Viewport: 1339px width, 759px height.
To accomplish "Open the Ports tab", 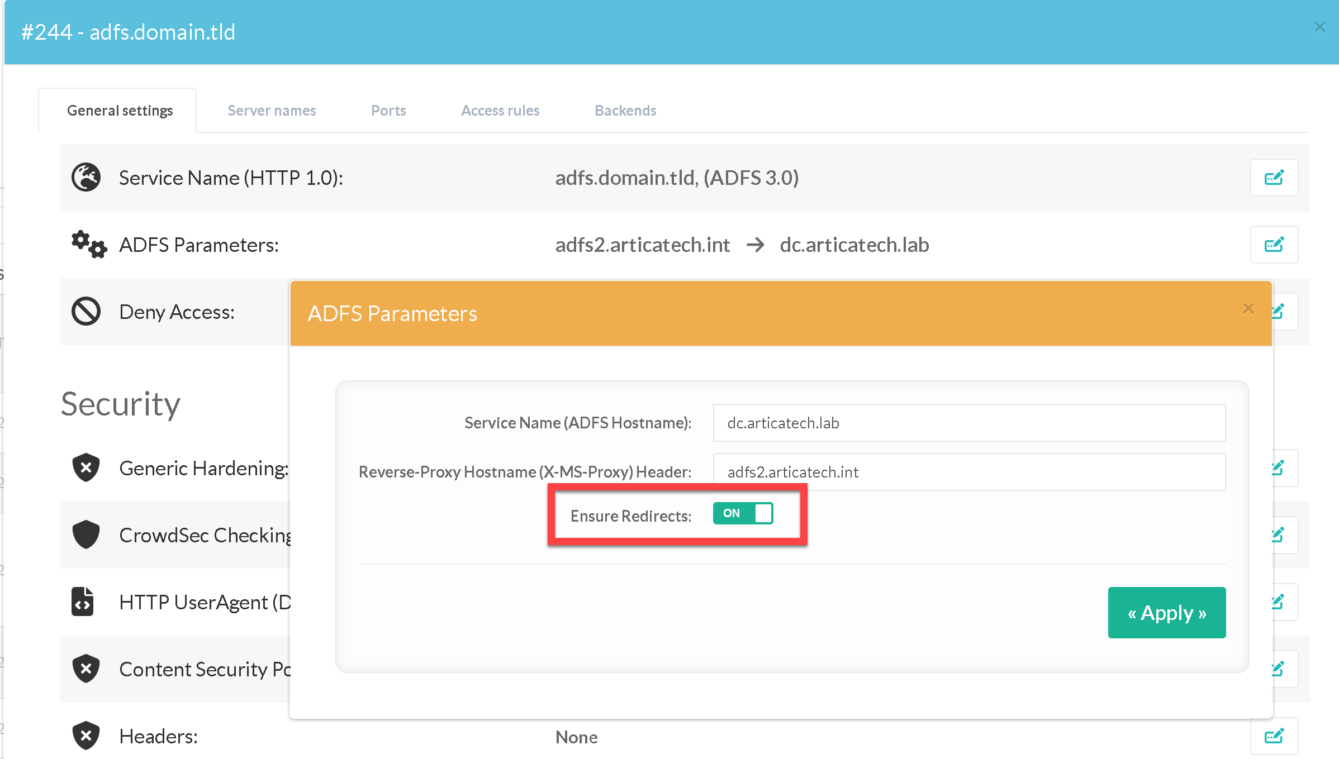I will pyautogui.click(x=388, y=111).
